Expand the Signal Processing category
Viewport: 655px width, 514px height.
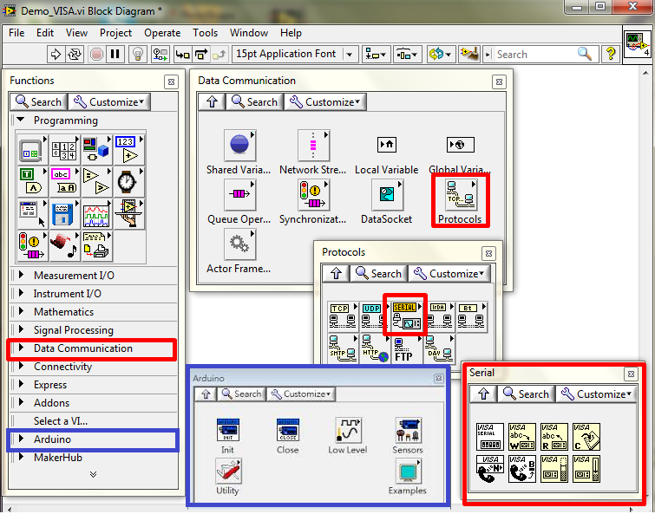[21, 329]
